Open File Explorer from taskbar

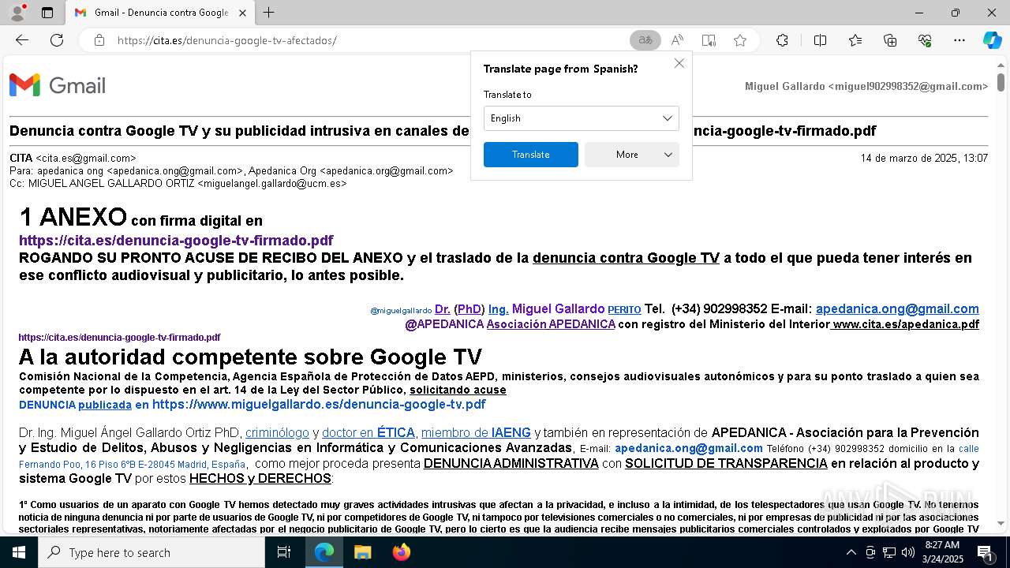[x=362, y=552]
